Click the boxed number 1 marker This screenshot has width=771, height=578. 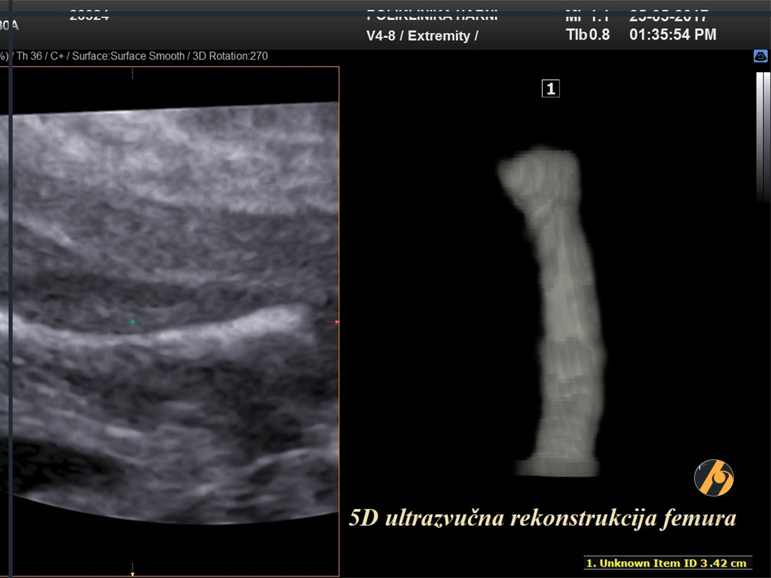550,89
